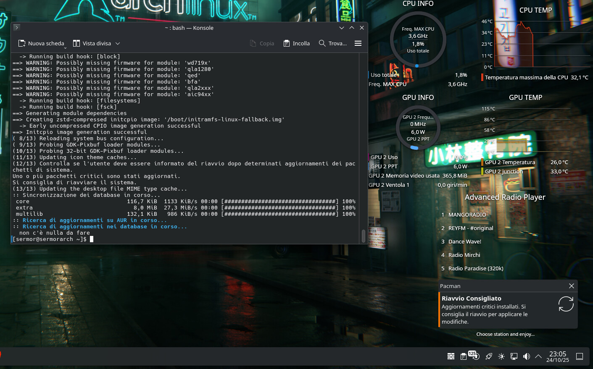Click the Konsole window menu icon
The image size is (593, 369).
16,28
